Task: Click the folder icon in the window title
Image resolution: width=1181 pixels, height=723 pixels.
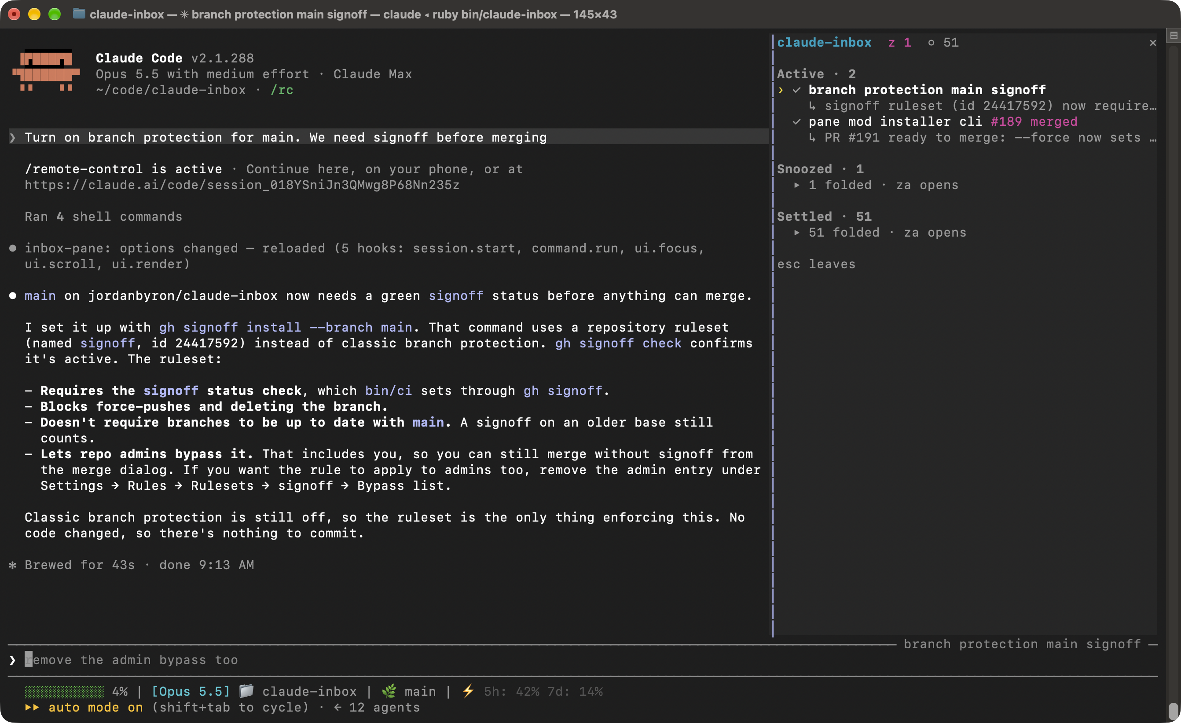Action: click(x=79, y=14)
